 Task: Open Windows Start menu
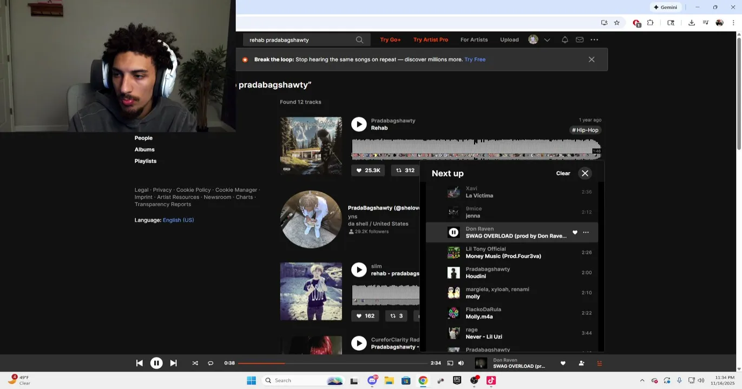pyautogui.click(x=251, y=380)
